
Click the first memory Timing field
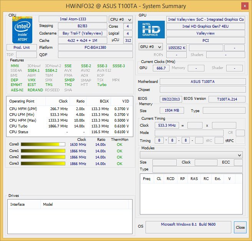click(x=159, y=140)
